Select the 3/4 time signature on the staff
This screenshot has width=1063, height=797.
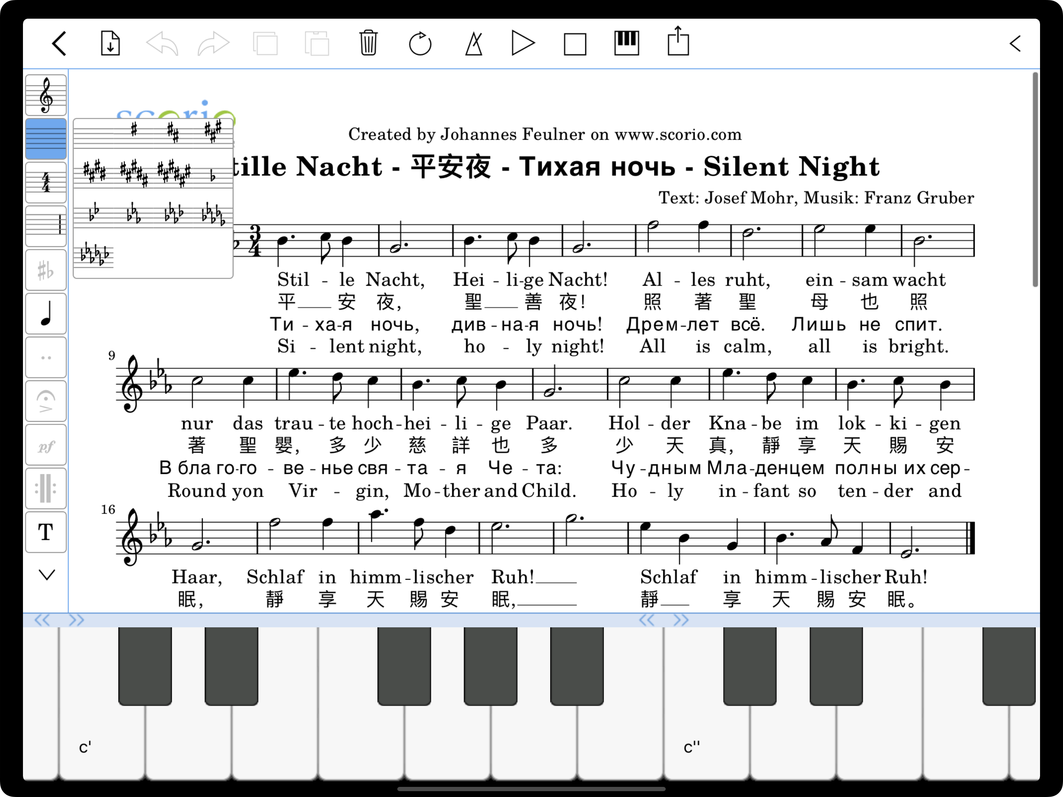tap(255, 241)
